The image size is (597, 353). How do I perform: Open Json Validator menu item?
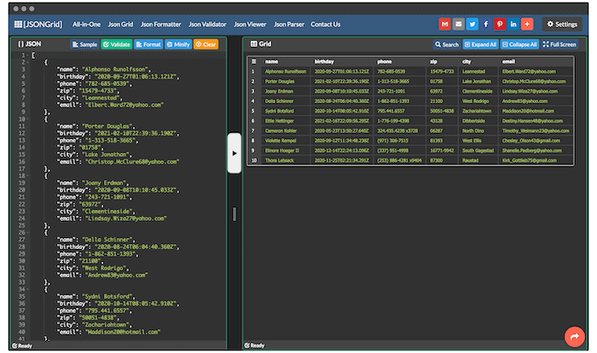tap(207, 25)
